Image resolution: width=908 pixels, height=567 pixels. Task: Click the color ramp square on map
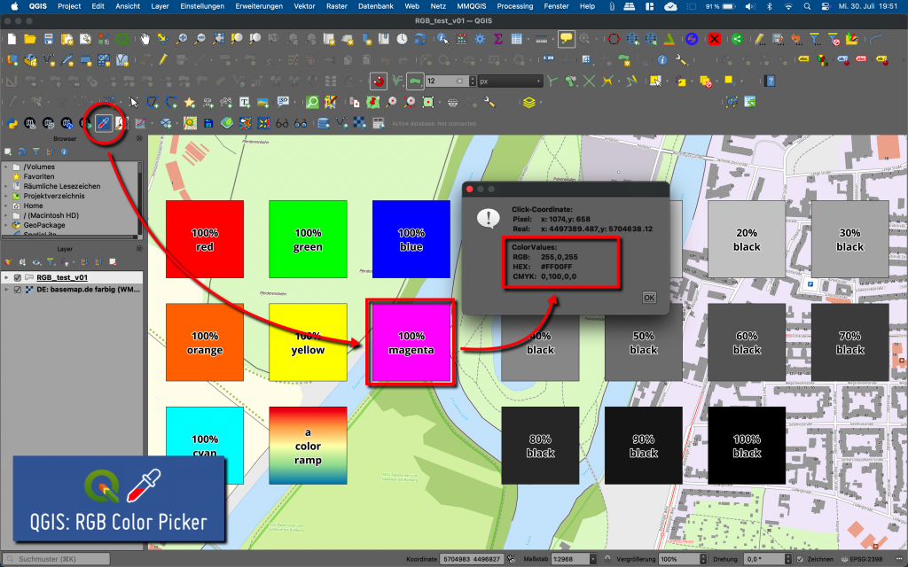point(308,446)
